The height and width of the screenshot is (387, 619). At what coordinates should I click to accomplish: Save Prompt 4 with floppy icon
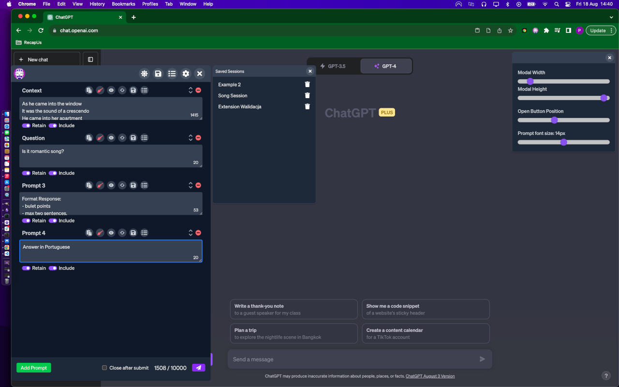pos(133,233)
